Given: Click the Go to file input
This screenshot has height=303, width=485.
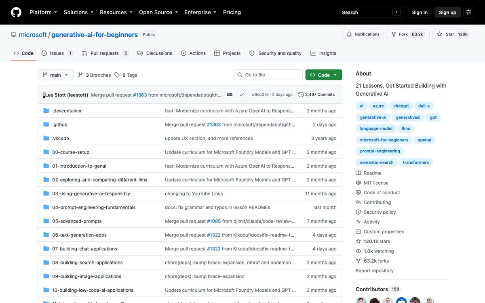Looking at the screenshot, I should [x=268, y=75].
